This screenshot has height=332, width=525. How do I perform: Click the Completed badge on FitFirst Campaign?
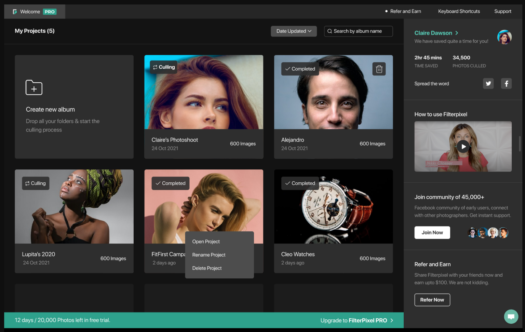(x=170, y=183)
